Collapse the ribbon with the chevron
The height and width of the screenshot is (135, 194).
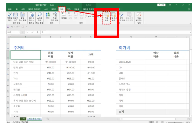190,23
